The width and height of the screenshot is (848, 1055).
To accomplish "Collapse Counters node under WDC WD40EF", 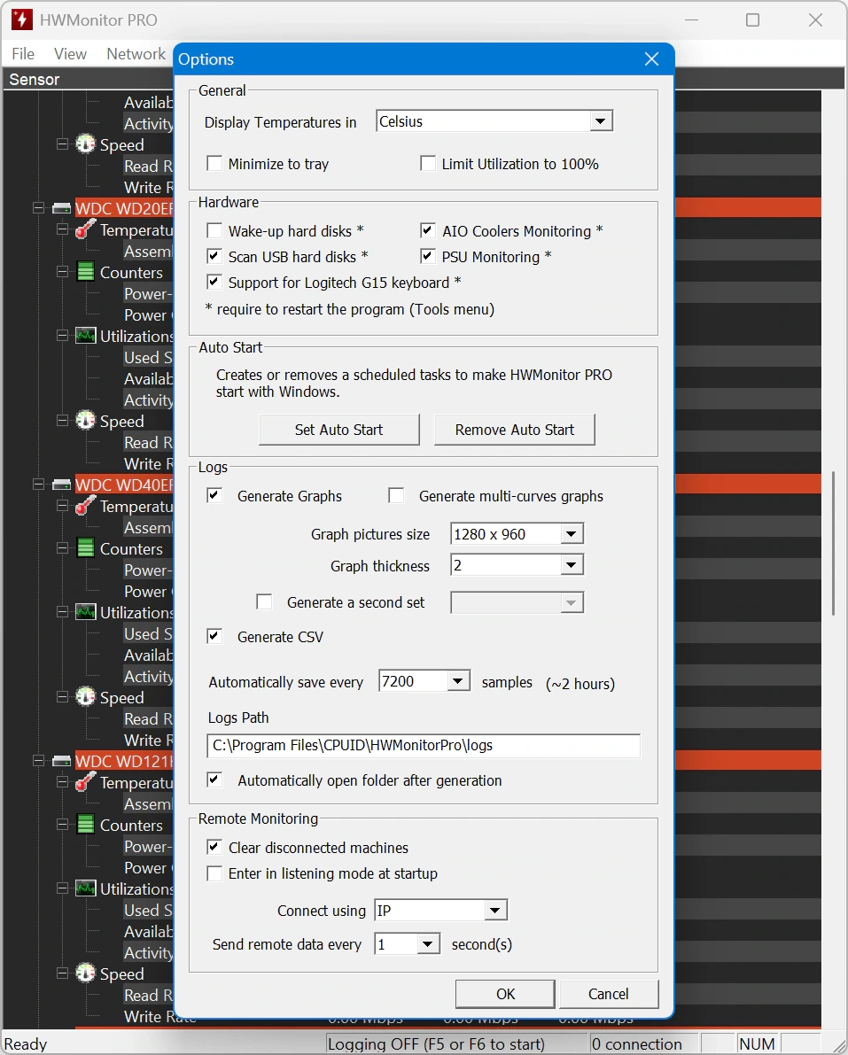I will [63, 548].
